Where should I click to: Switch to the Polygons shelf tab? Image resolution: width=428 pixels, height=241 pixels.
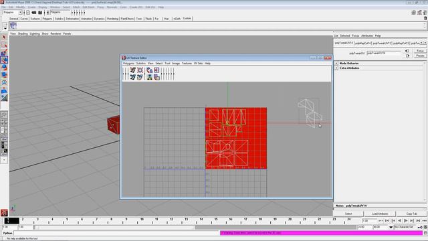47,19
